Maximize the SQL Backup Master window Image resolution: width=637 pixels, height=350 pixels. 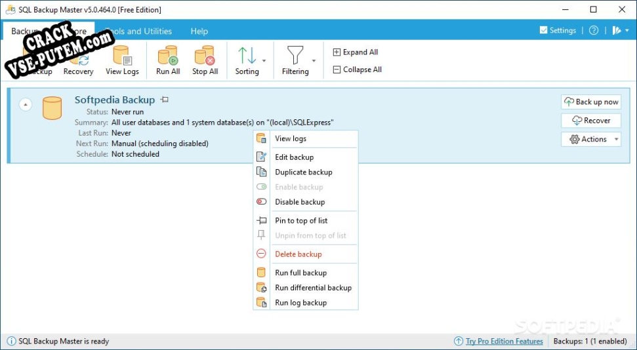(x=594, y=9)
